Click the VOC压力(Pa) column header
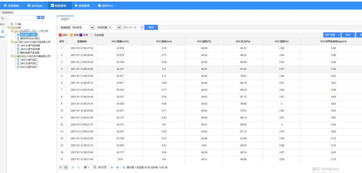This screenshot has width=362, height=173. pos(243,41)
